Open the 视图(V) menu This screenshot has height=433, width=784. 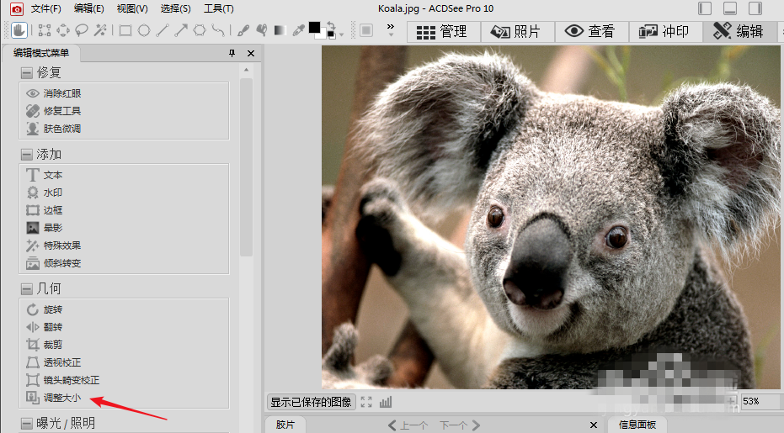pos(131,8)
